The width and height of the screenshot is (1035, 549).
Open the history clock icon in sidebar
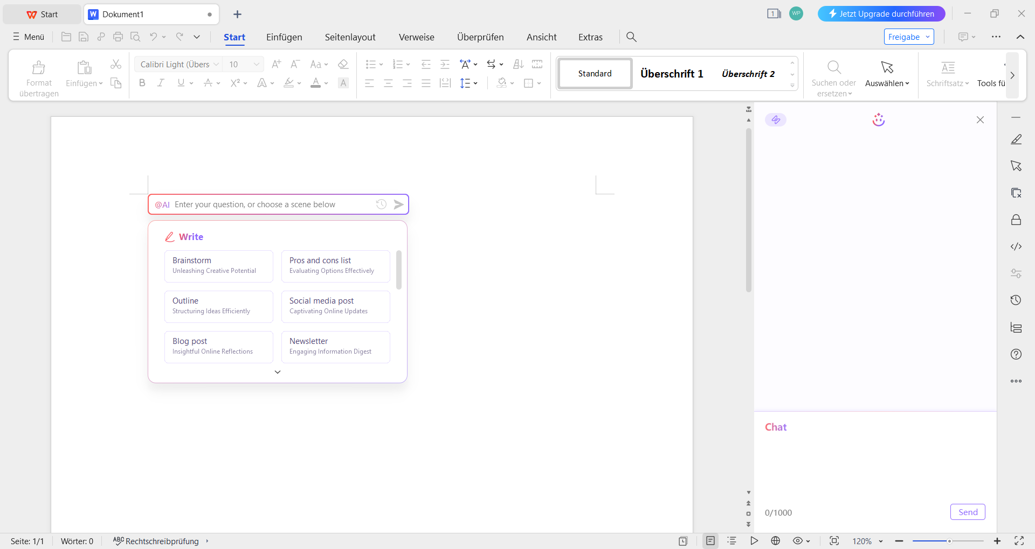pos(1016,300)
